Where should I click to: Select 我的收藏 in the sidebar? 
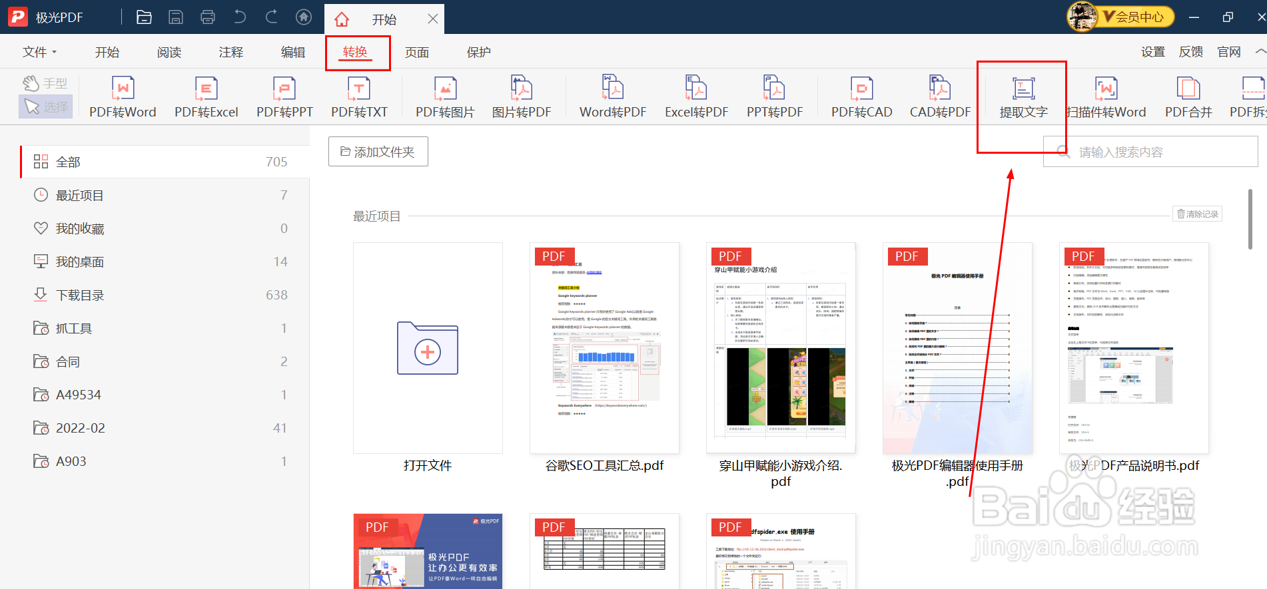[165, 228]
